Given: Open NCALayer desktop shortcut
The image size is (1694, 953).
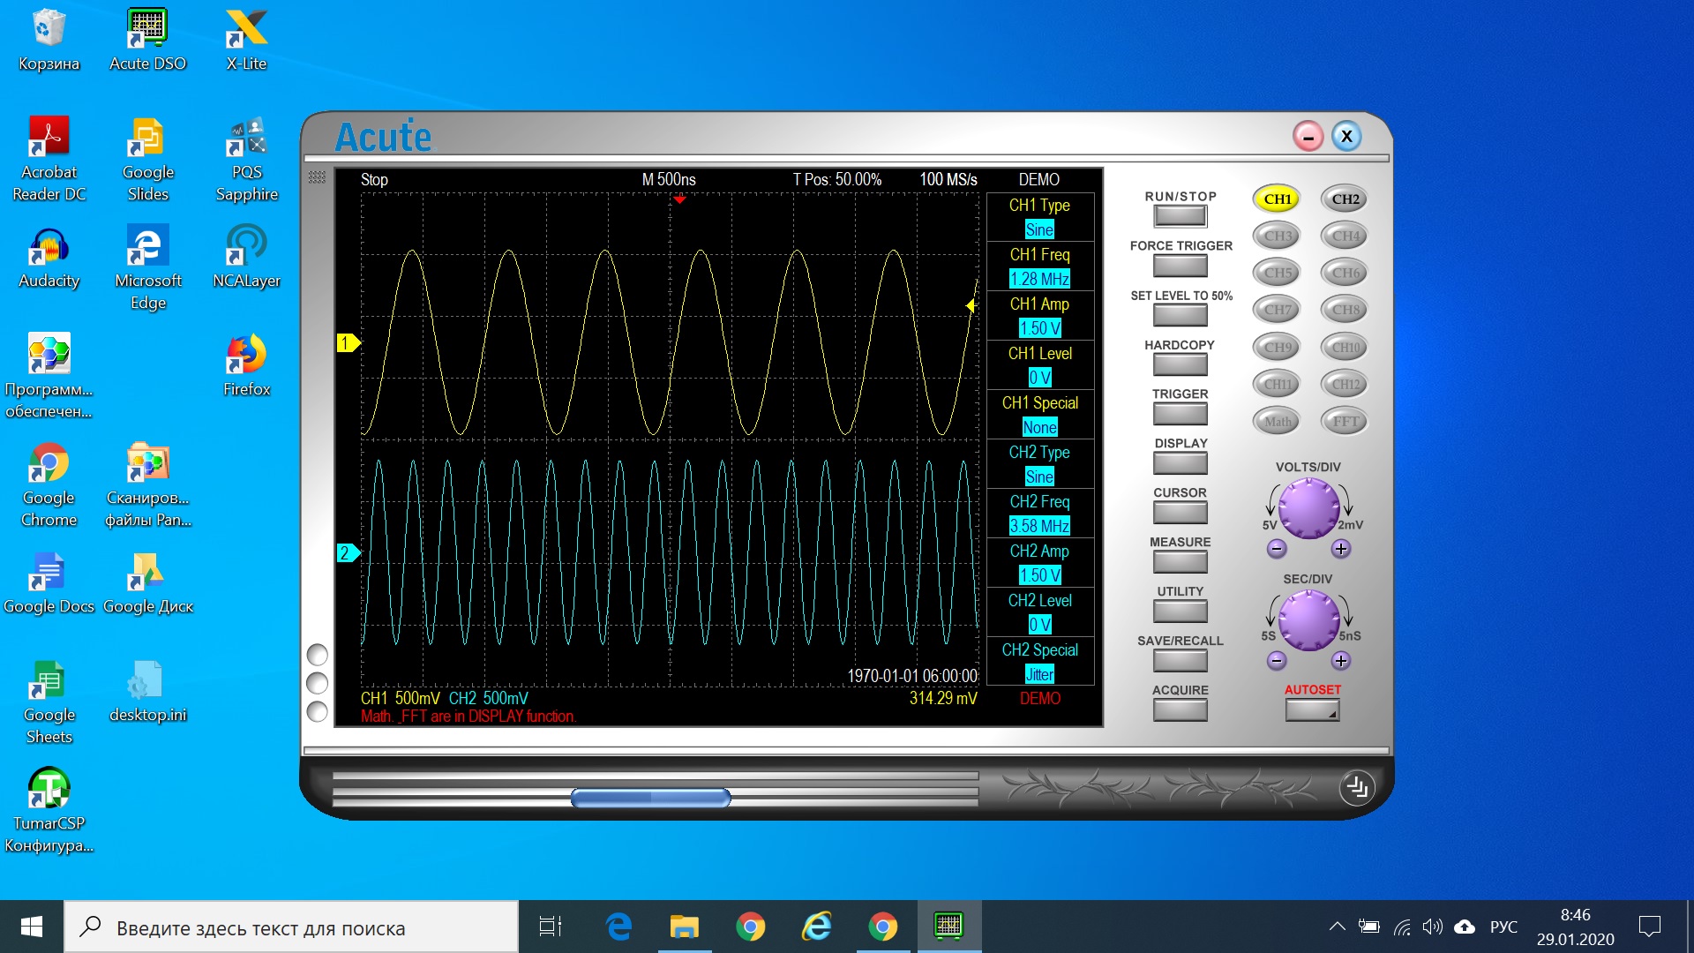Looking at the screenshot, I should (x=246, y=258).
